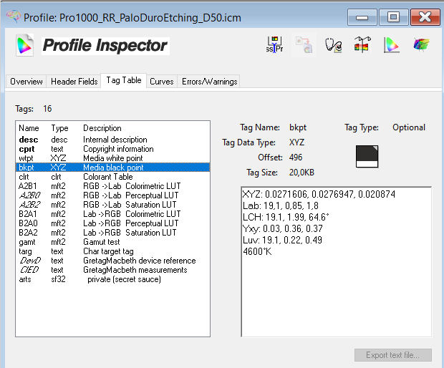This screenshot has width=444, height=368.
Task: Open the Header Fields tab
Action: pos(74,82)
